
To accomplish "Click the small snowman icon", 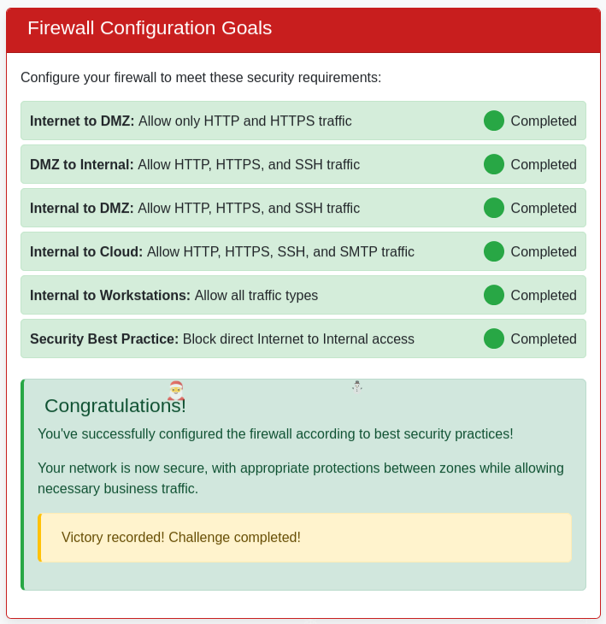I will pyautogui.click(x=357, y=386).
